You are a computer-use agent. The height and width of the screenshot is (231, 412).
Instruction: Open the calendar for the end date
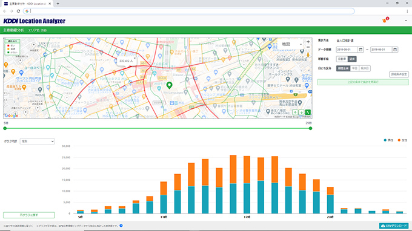[x=395, y=50]
